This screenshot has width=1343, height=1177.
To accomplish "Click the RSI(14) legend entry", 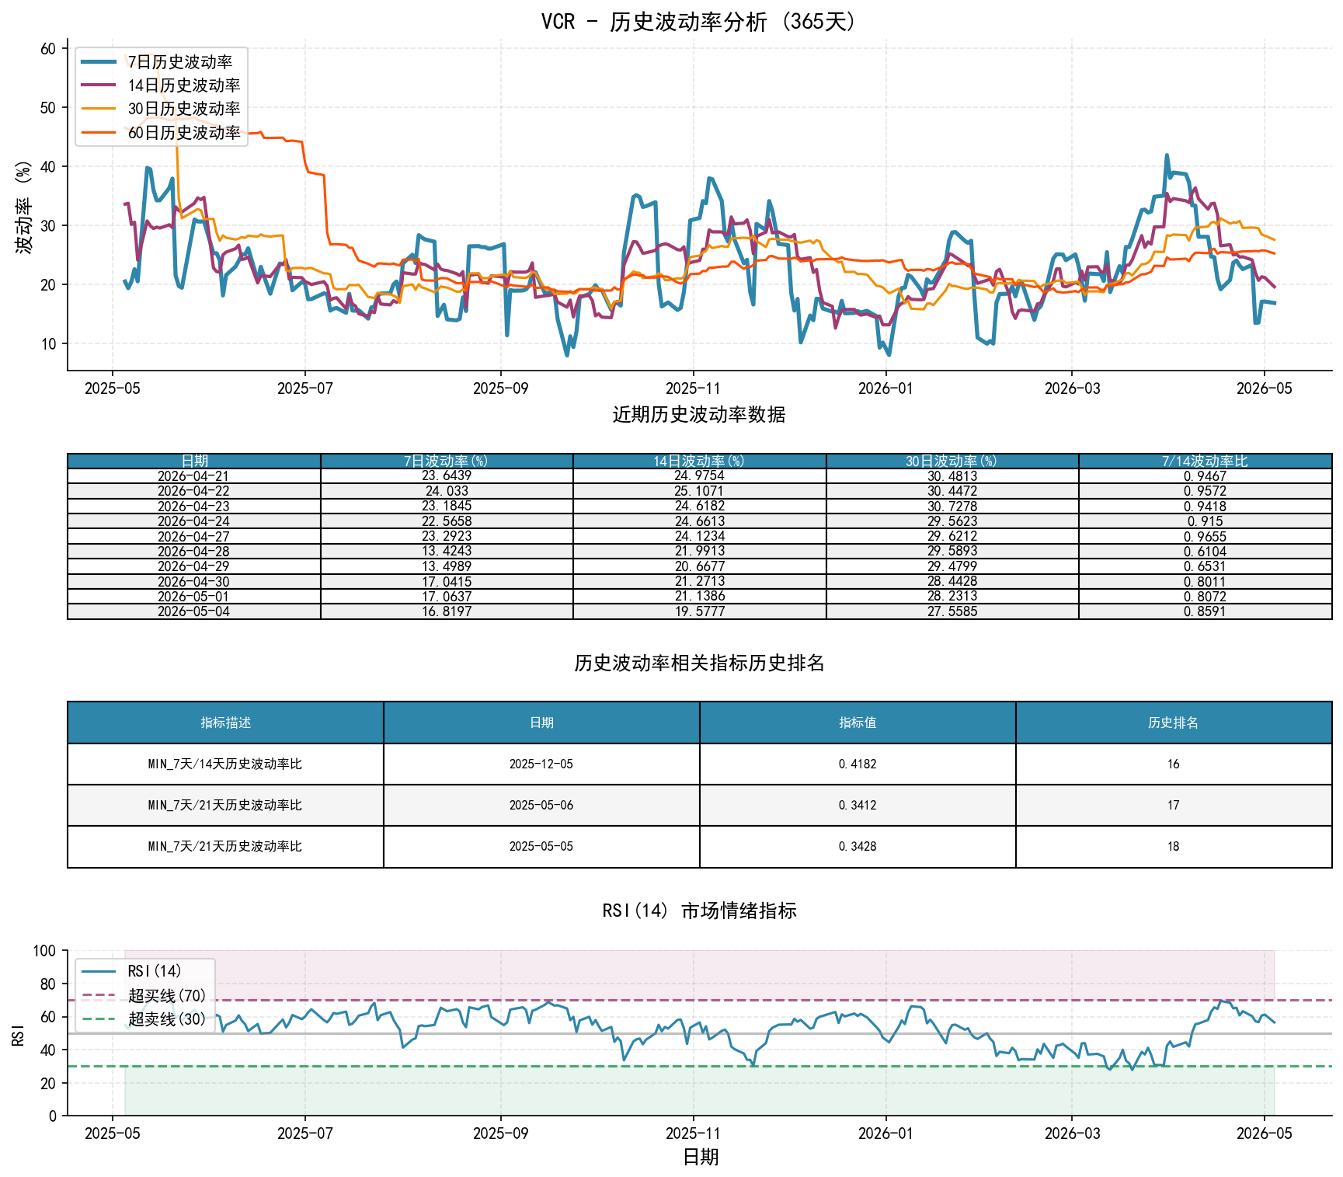I will click(131, 971).
